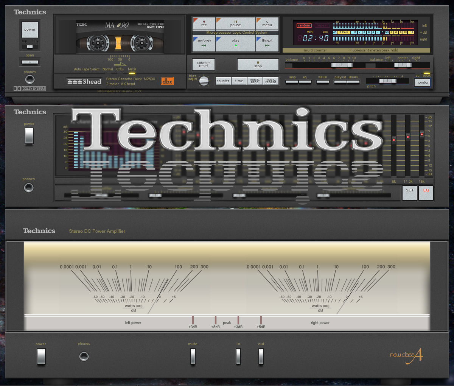
Task: Open the visual panel button
Action: pyautogui.click(x=323, y=81)
